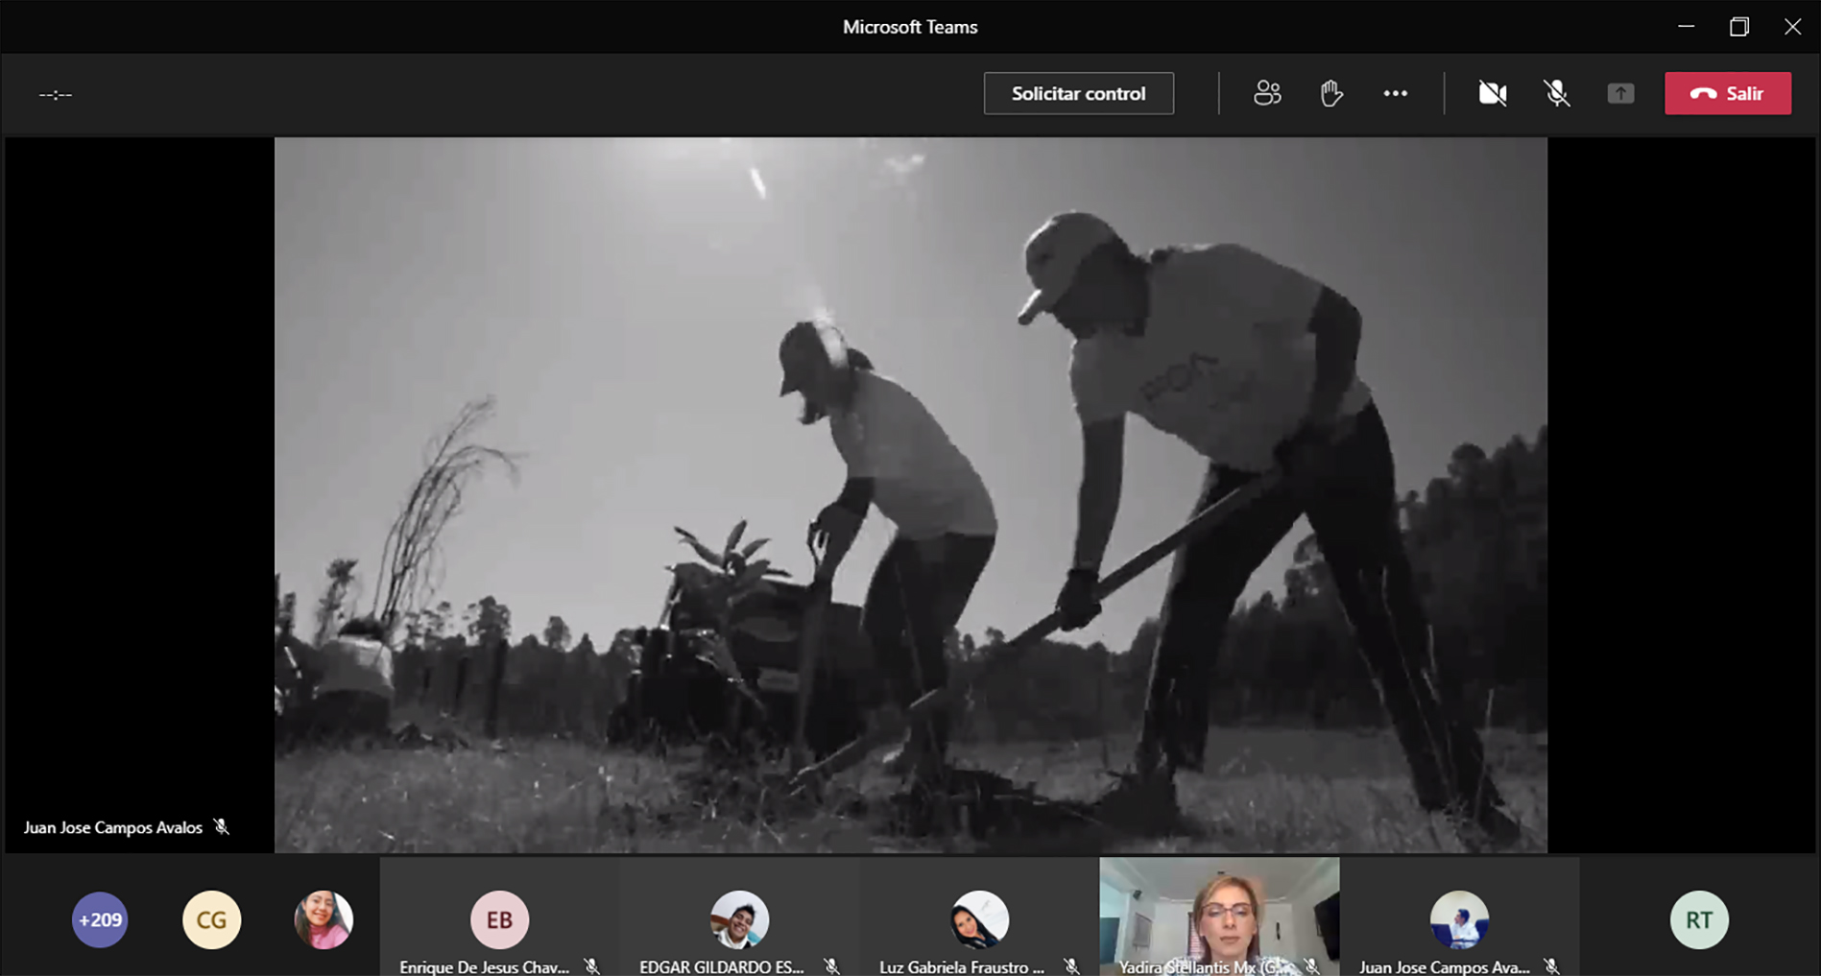
Task: Select the RT participant avatar
Action: [1699, 919]
